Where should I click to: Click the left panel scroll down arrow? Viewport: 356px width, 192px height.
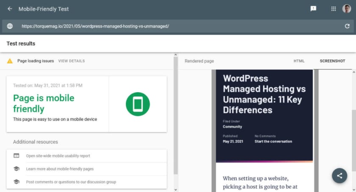point(175,189)
